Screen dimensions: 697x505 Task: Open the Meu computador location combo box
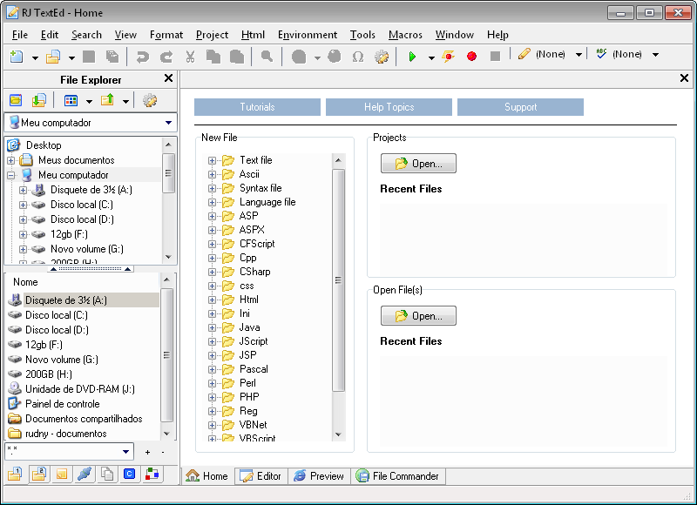(91, 123)
